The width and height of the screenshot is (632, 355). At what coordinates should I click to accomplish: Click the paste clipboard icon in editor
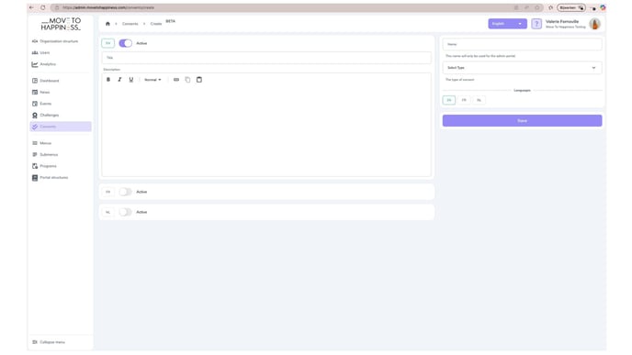(199, 80)
